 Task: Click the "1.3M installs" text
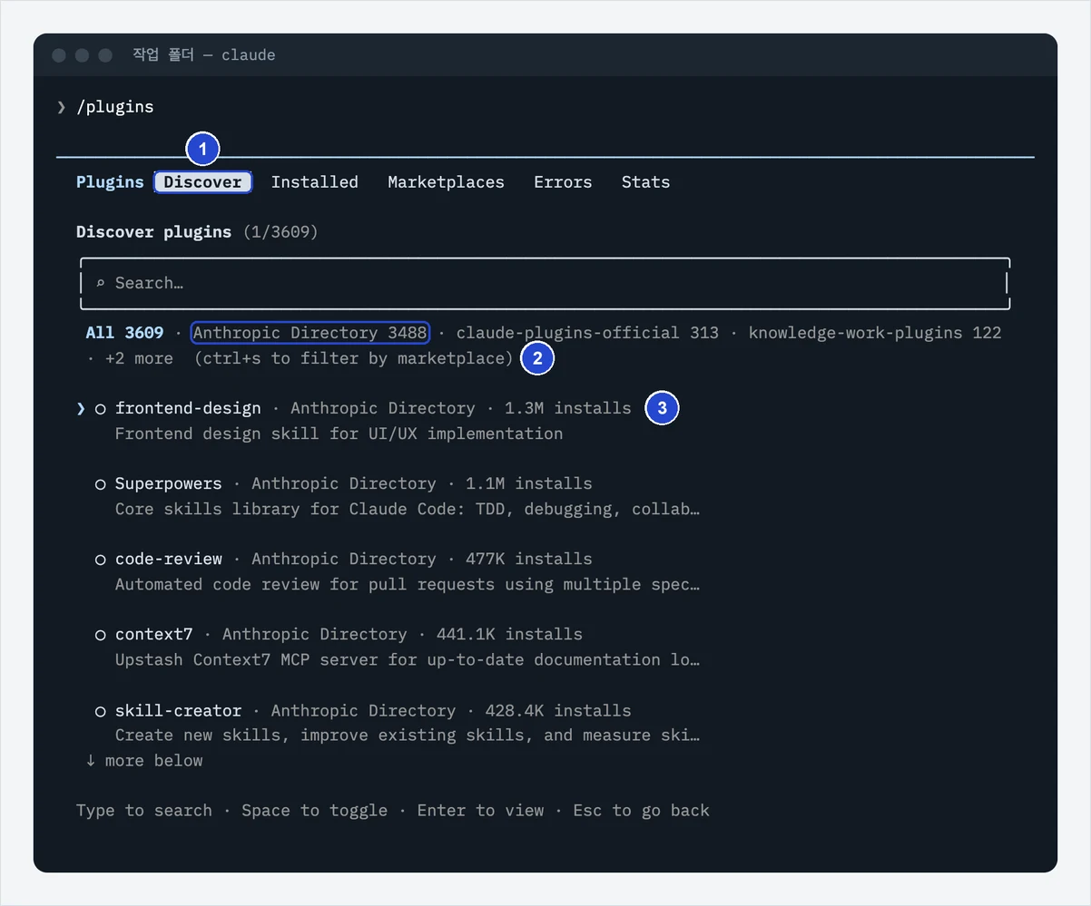[568, 408]
